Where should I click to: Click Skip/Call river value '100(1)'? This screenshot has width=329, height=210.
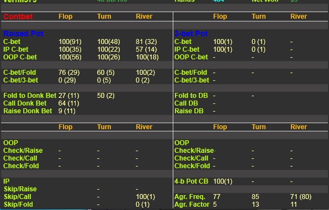tap(145, 197)
